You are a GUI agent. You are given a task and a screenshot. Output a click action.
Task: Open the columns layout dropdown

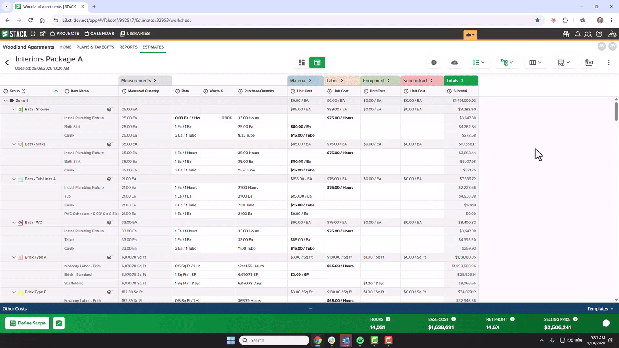(535, 63)
